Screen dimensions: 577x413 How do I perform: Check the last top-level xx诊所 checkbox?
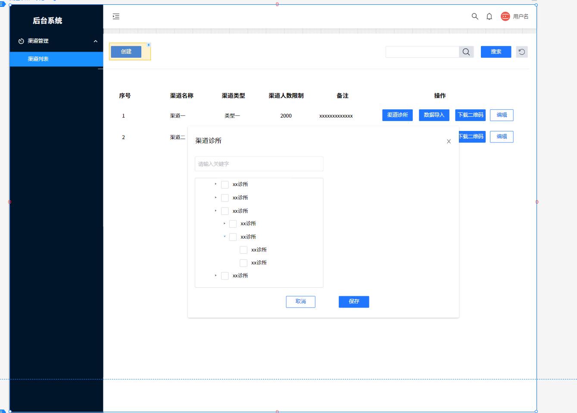(x=225, y=276)
